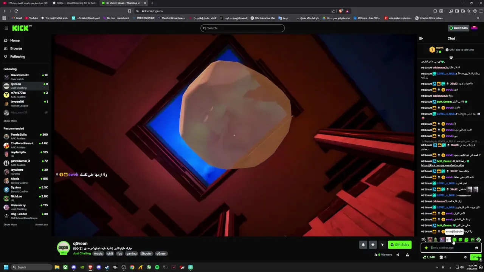Select the fps tag
484x272 pixels.
(x=120, y=253)
